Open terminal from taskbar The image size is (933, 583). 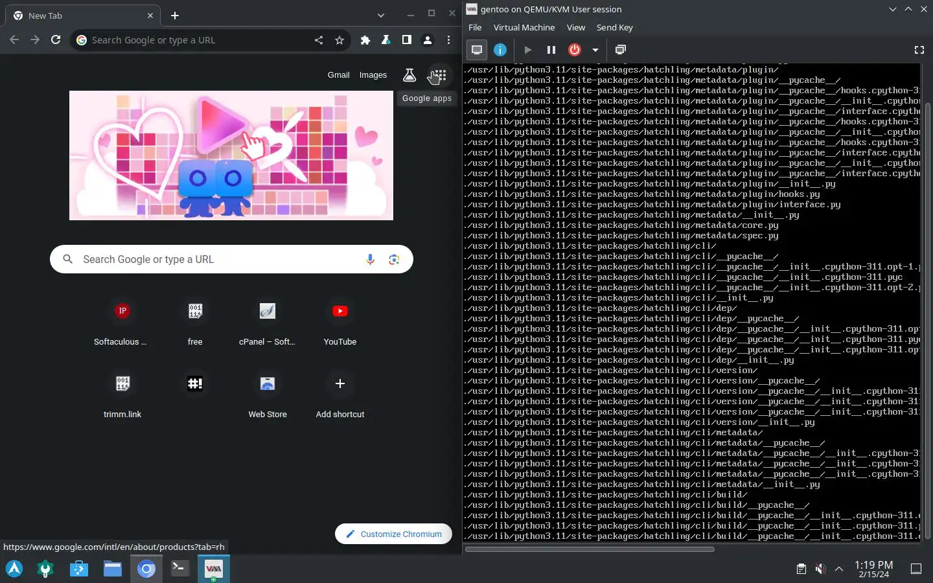point(180,569)
